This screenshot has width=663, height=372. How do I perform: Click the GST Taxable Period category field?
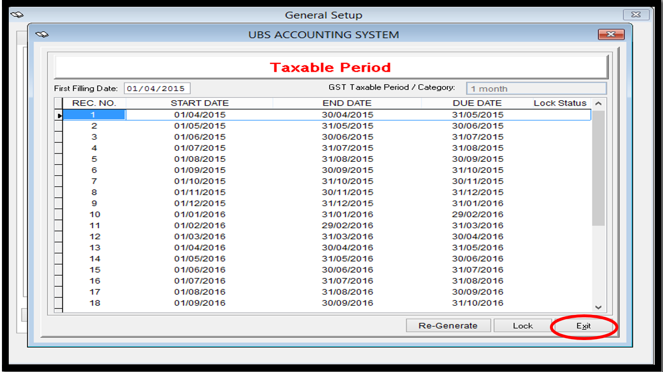click(536, 89)
